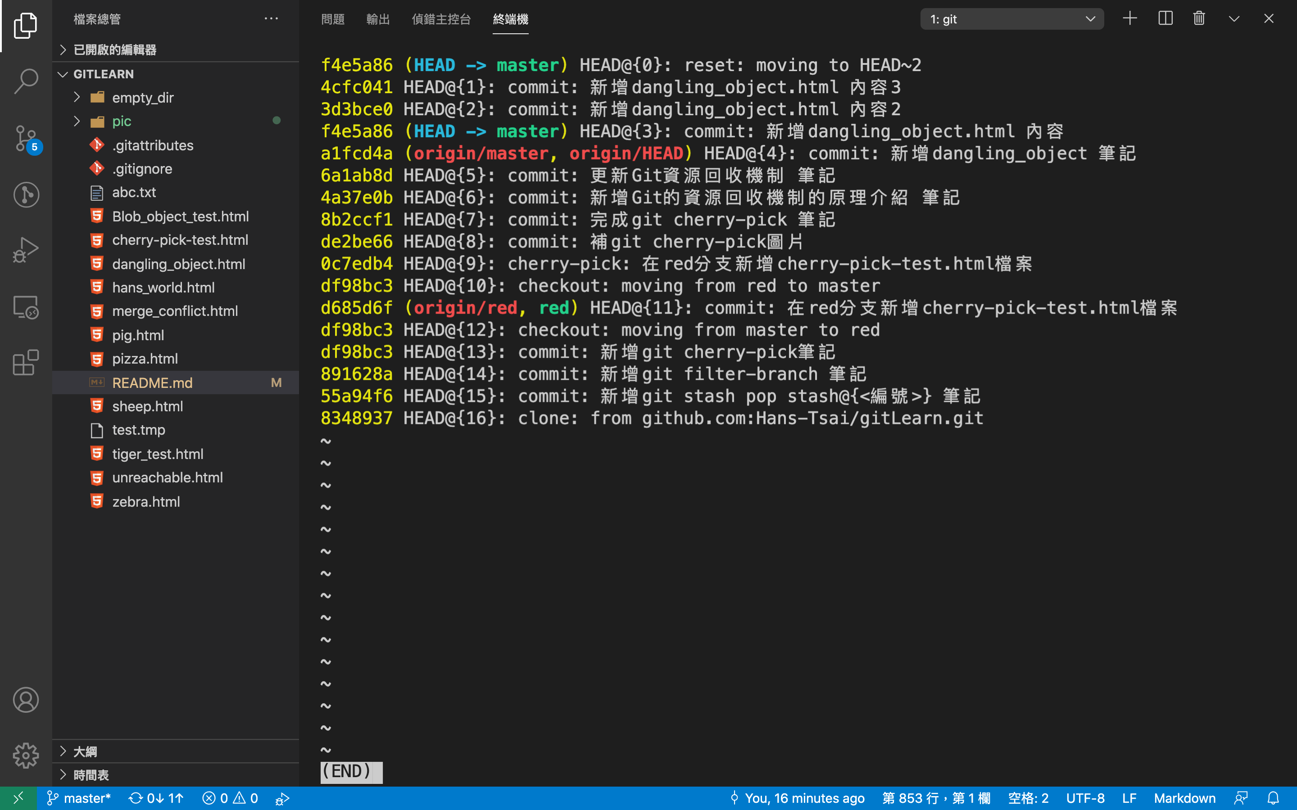Screen dimensions: 1297x810
Task: Change end of line sequence LF
Action: coord(1129,798)
